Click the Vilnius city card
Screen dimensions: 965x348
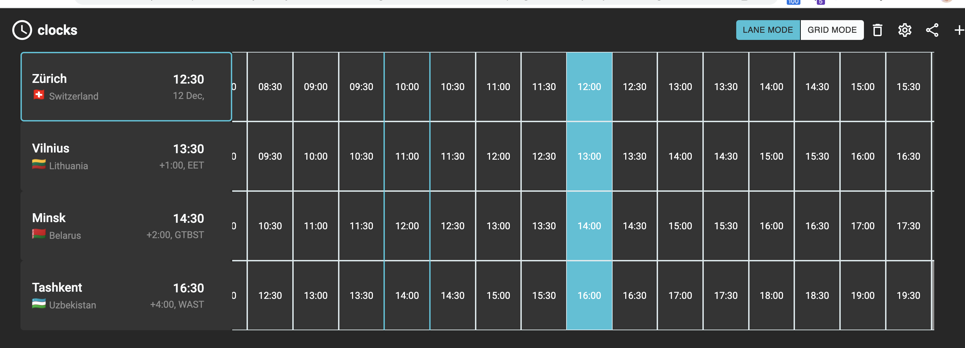point(126,156)
